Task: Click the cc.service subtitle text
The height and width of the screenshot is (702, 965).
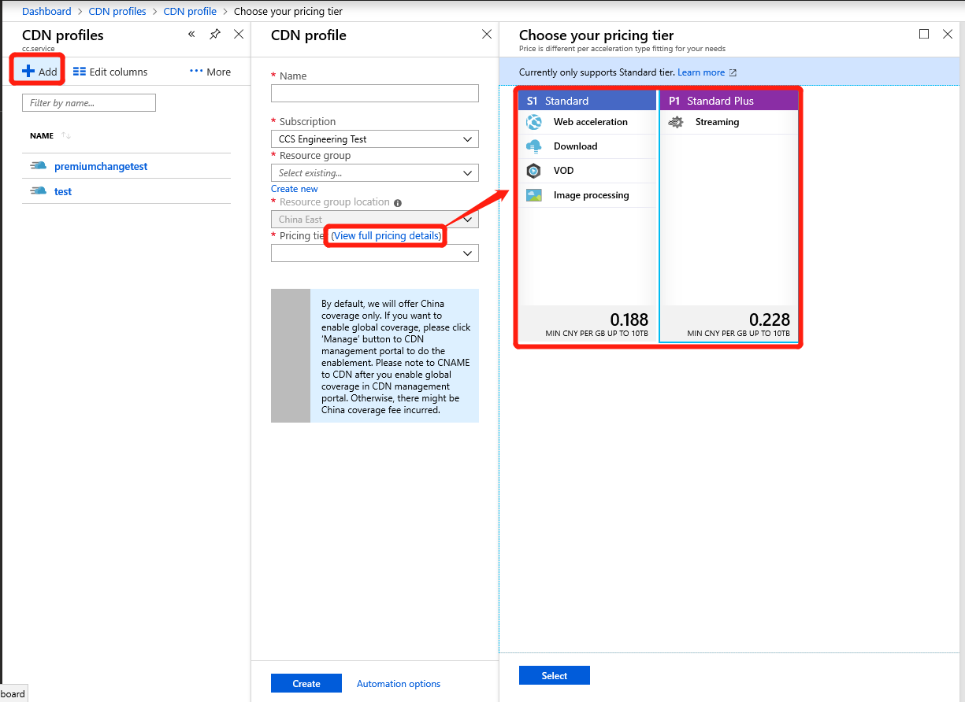Action: pyautogui.click(x=39, y=49)
